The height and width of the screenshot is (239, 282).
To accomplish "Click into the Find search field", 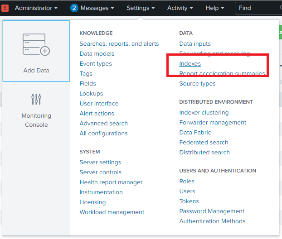I will click(258, 8).
